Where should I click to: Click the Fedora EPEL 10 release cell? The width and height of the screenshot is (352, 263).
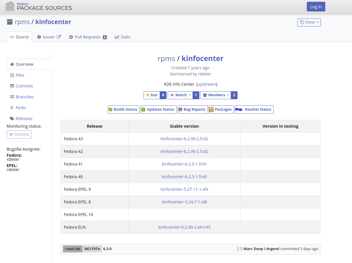(x=95, y=215)
